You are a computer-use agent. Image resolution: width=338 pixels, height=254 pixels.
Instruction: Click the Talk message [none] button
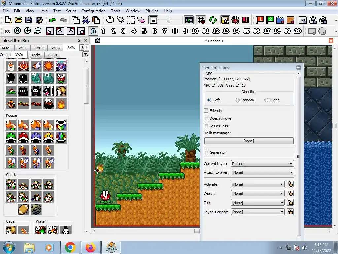[249, 141]
